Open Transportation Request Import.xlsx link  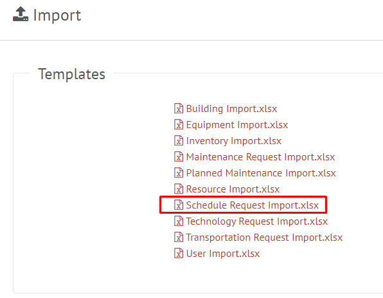(x=264, y=237)
